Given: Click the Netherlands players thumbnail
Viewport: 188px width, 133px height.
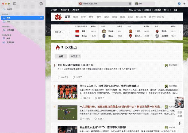Looking at the screenshot, I should 67,92.
